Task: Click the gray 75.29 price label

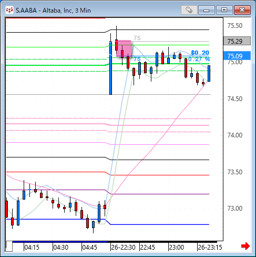Action: 237,41
